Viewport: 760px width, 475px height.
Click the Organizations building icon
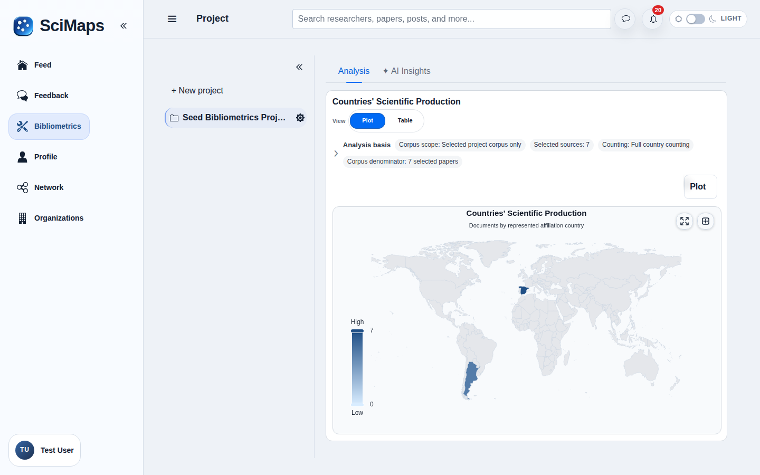(x=22, y=218)
